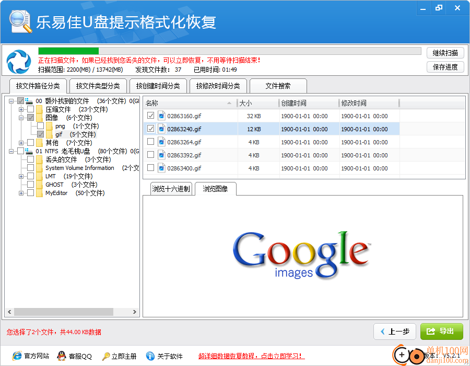Click the 保存进度 button
This screenshot has width=470, height=366.
(x=445, y=67)
